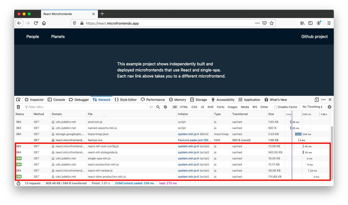Toggle the JS request filter

pyautogui.click(x=202, y=107)
